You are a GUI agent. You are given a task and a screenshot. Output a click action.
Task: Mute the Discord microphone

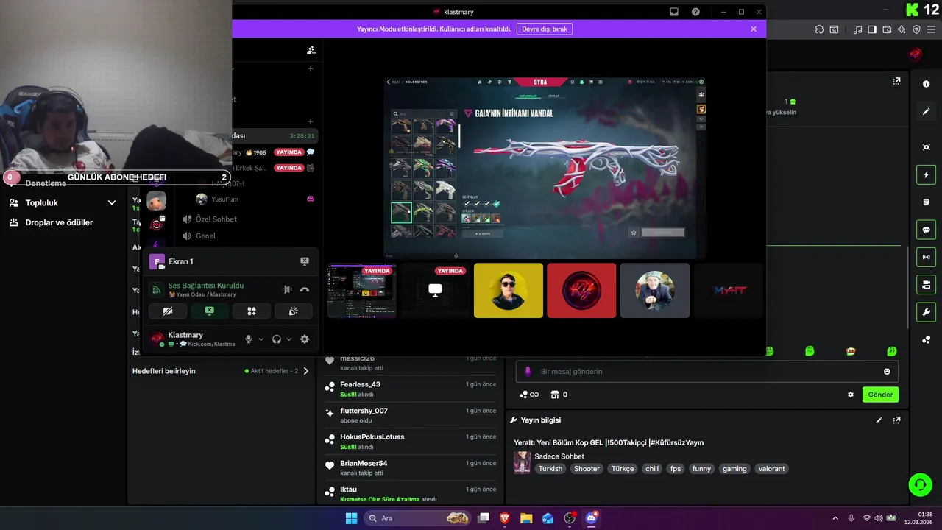click(249, 339)
